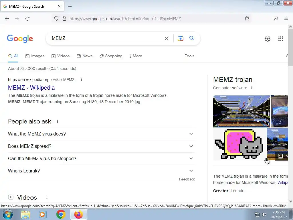
Task: Open the Nyan Cat thumbnail image
Action: (x=240, y=144)
